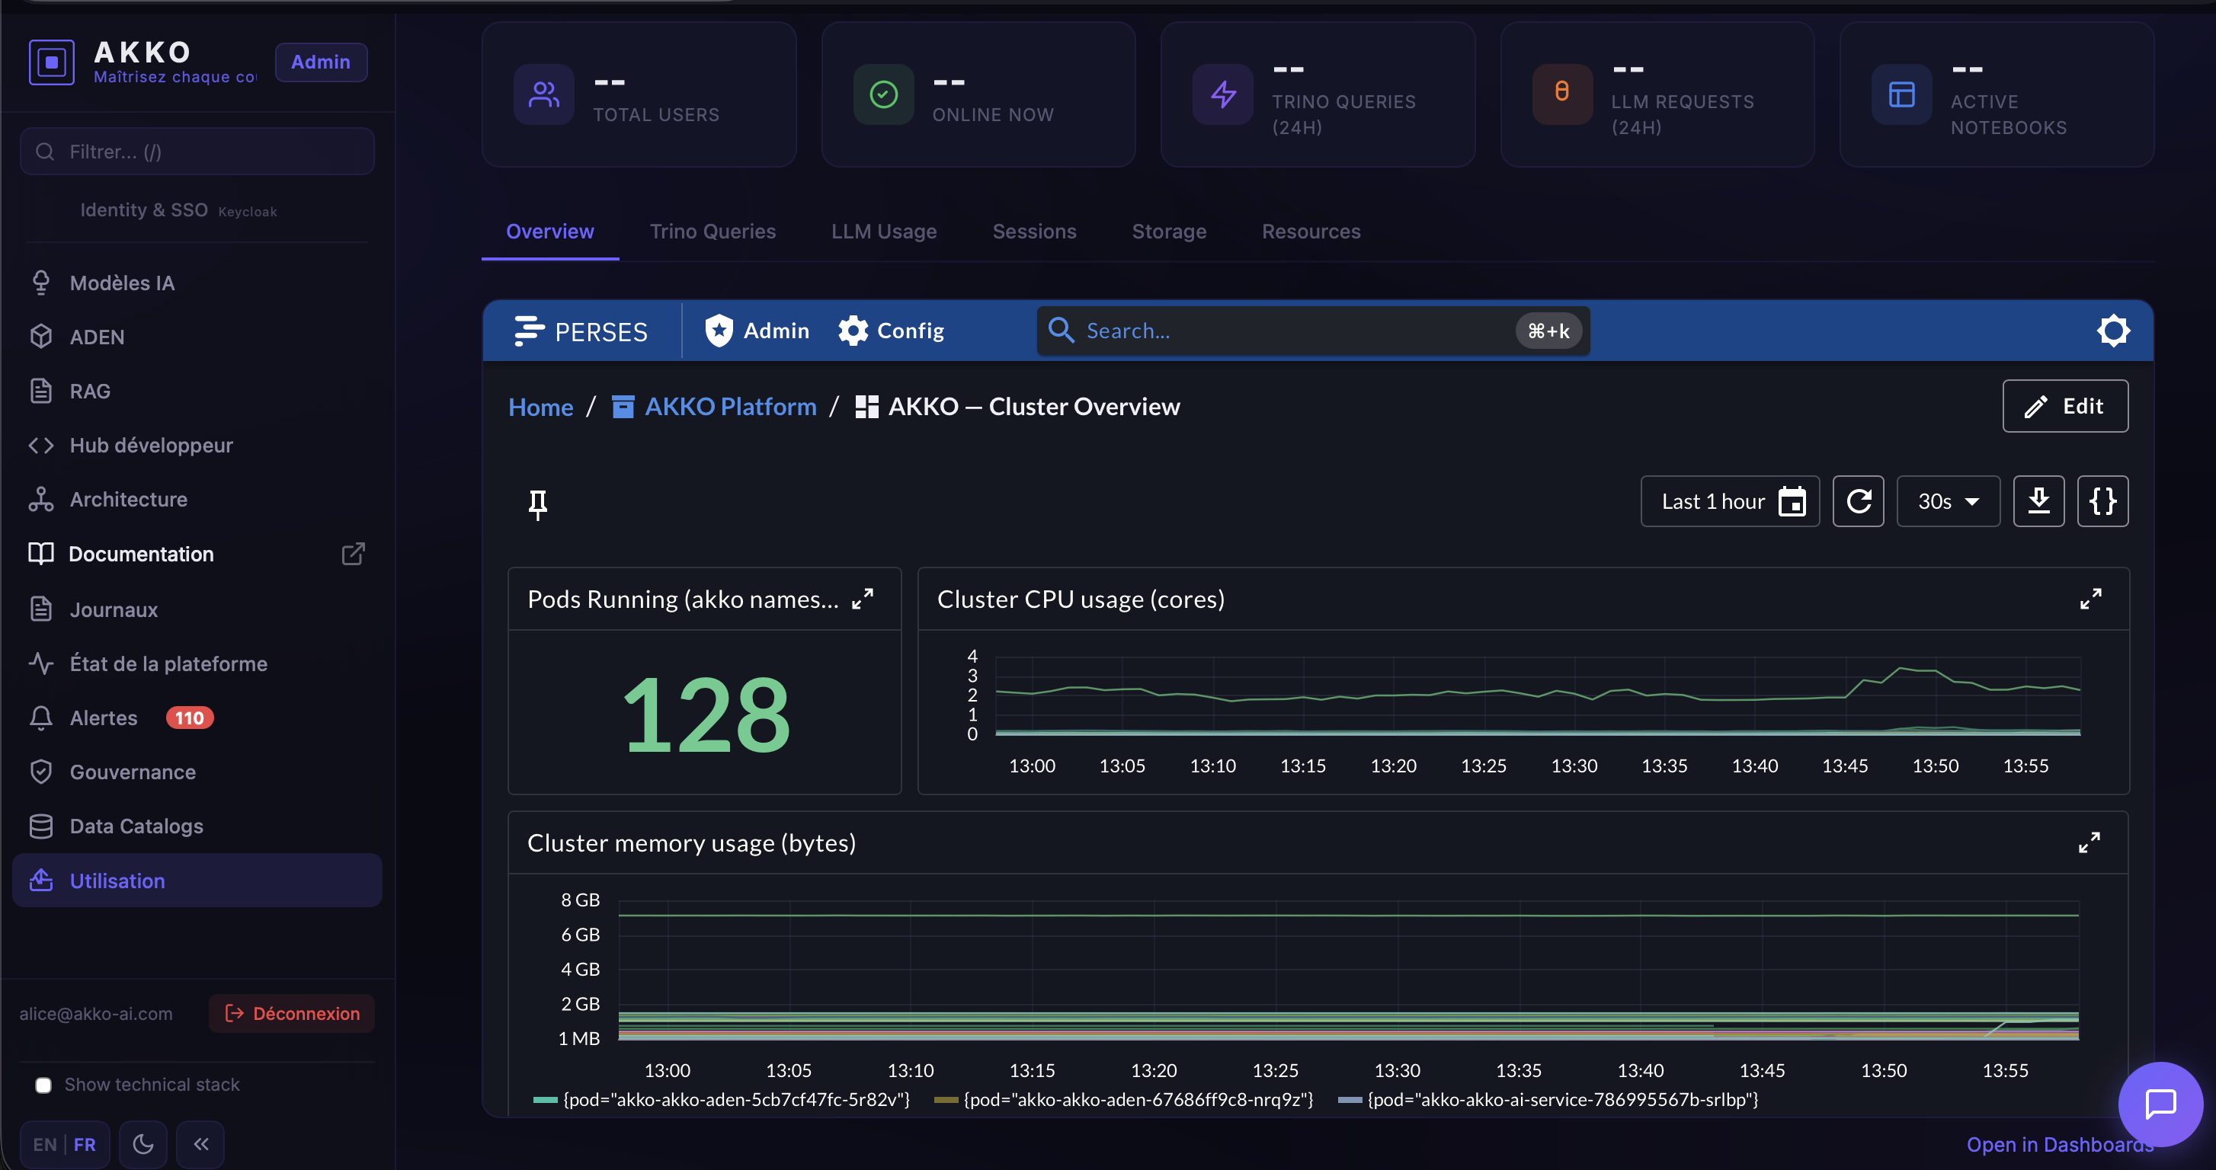This screenshot has height=1170, width=2216.
Task: Toggle the Perses theme with the sun icon
Action: coord(2113,331)
